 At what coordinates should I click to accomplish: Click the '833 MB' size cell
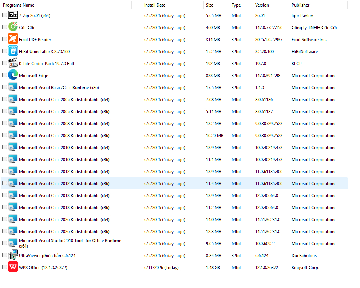(x=213, y=75)
